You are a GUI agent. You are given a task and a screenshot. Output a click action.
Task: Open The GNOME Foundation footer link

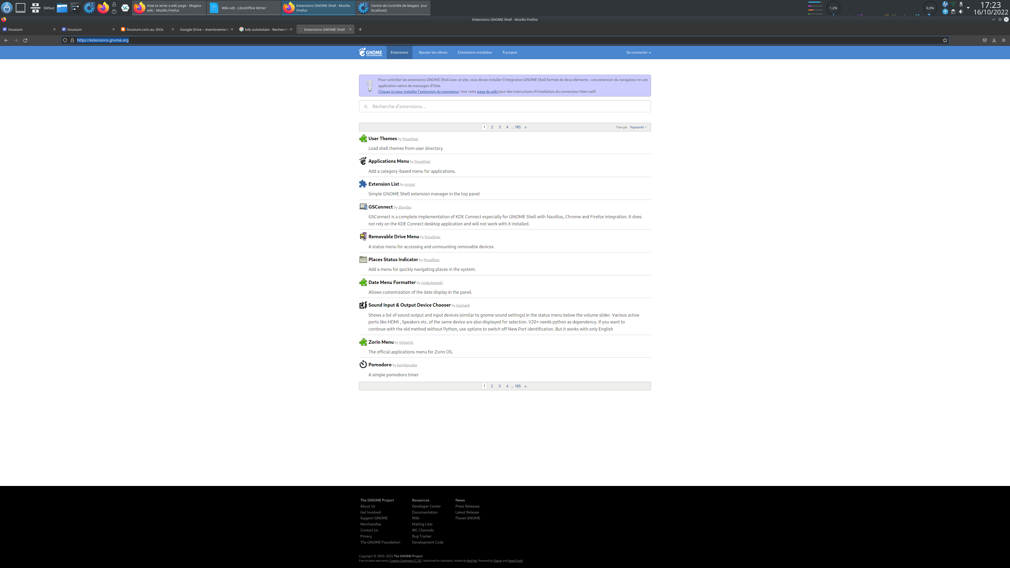pos(380,542)
